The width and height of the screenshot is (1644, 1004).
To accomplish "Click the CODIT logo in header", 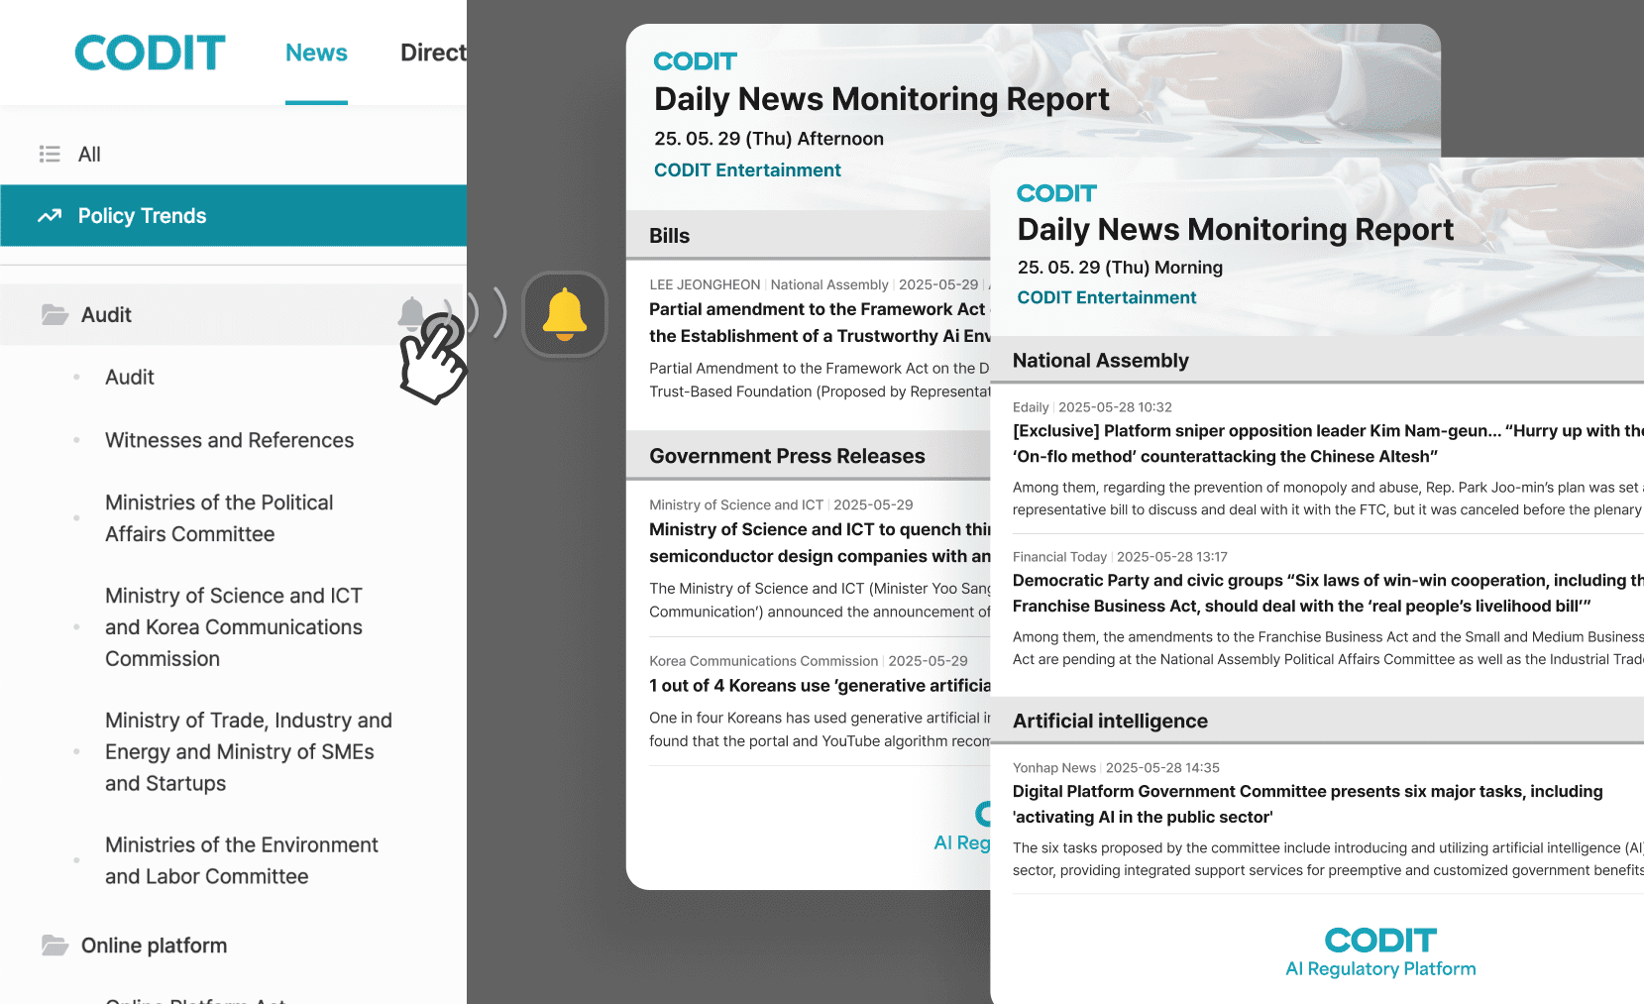I will 150,53.
